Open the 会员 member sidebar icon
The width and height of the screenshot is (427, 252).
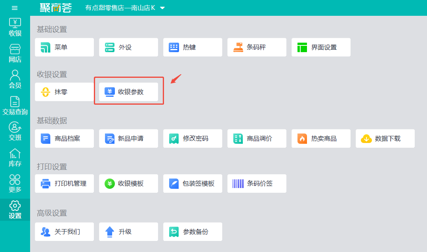pos(15,79)
